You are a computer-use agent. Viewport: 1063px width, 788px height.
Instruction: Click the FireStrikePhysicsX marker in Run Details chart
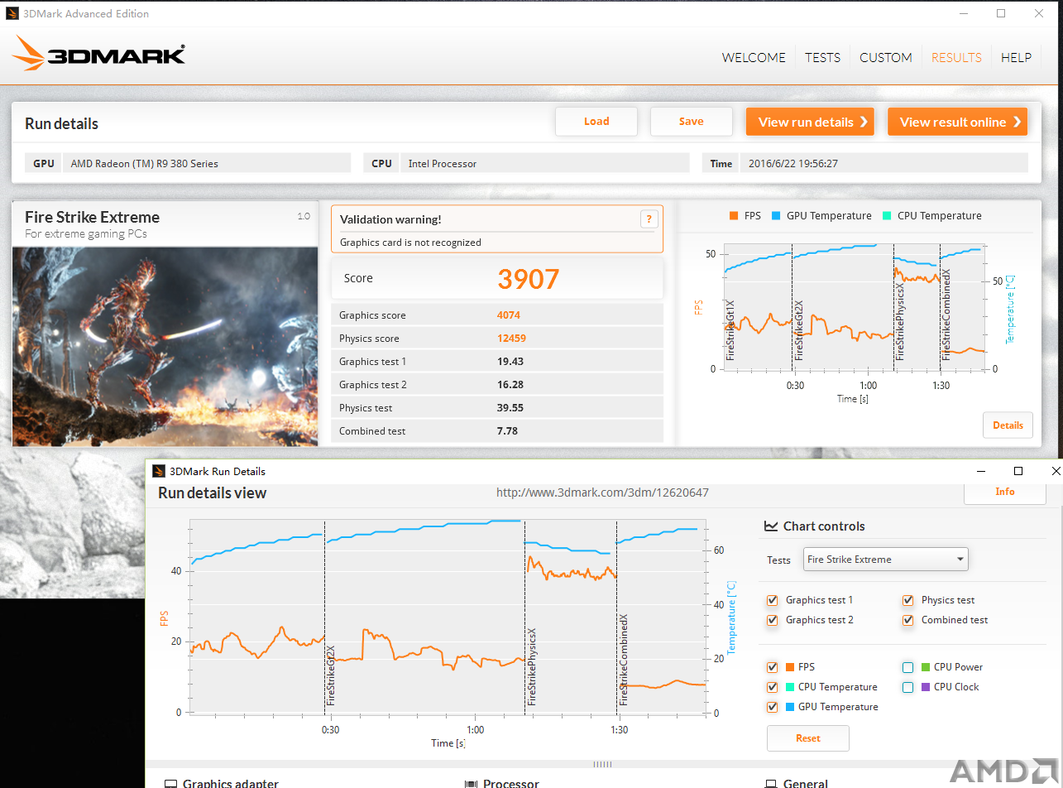coord(532,666)
